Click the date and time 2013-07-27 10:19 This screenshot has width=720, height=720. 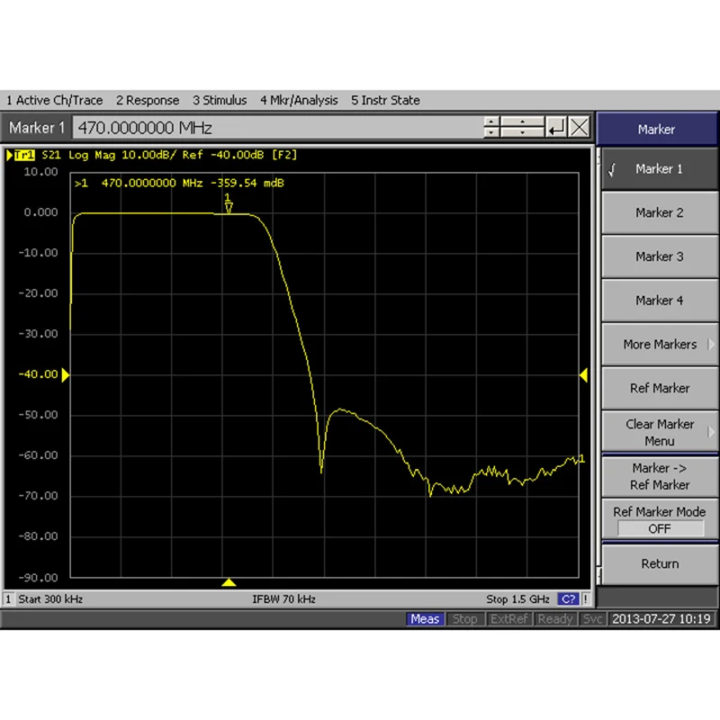point(661,619)
